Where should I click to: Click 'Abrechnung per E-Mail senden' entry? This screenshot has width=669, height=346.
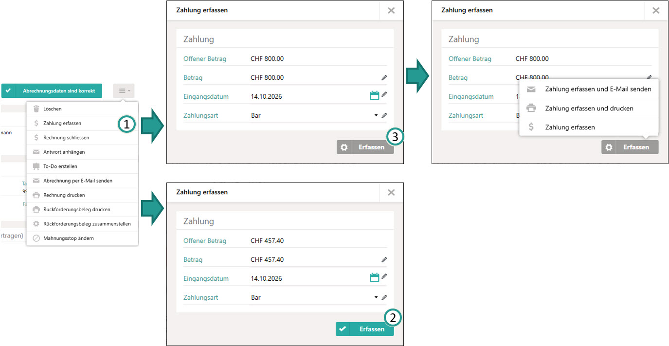82,181
